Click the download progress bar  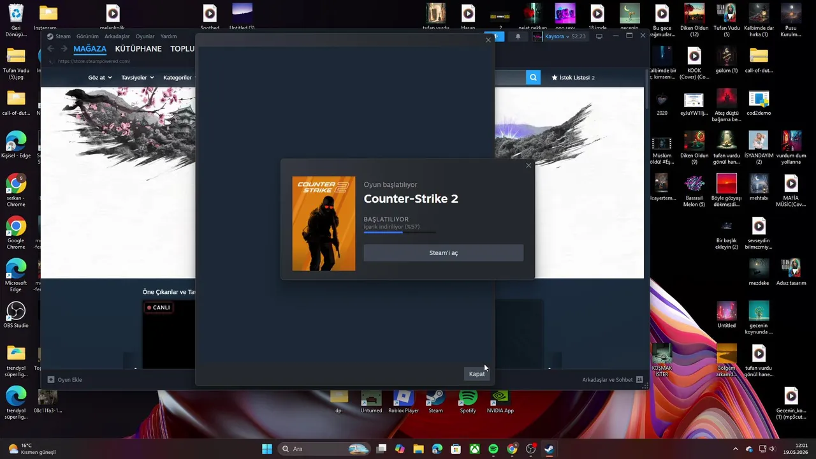[x=400, y=233]
